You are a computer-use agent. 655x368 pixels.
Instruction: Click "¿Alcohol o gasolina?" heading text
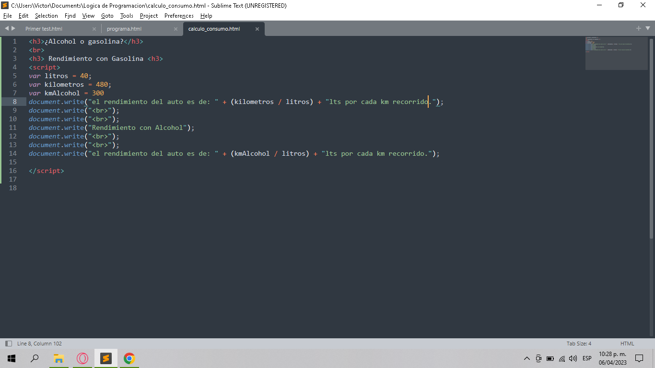tap(84, 41)
